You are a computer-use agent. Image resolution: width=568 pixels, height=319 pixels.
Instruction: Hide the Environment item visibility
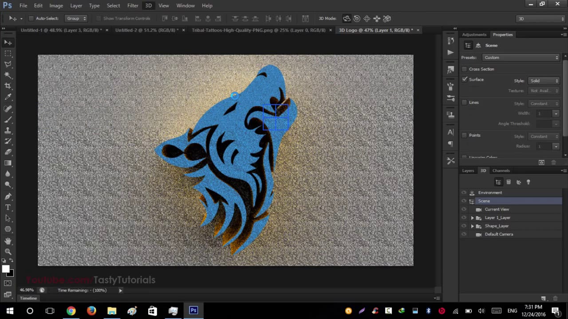[x=464, y=193]
